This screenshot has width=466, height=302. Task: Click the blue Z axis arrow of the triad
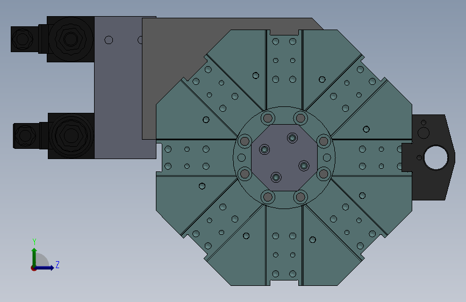point(45,268)
